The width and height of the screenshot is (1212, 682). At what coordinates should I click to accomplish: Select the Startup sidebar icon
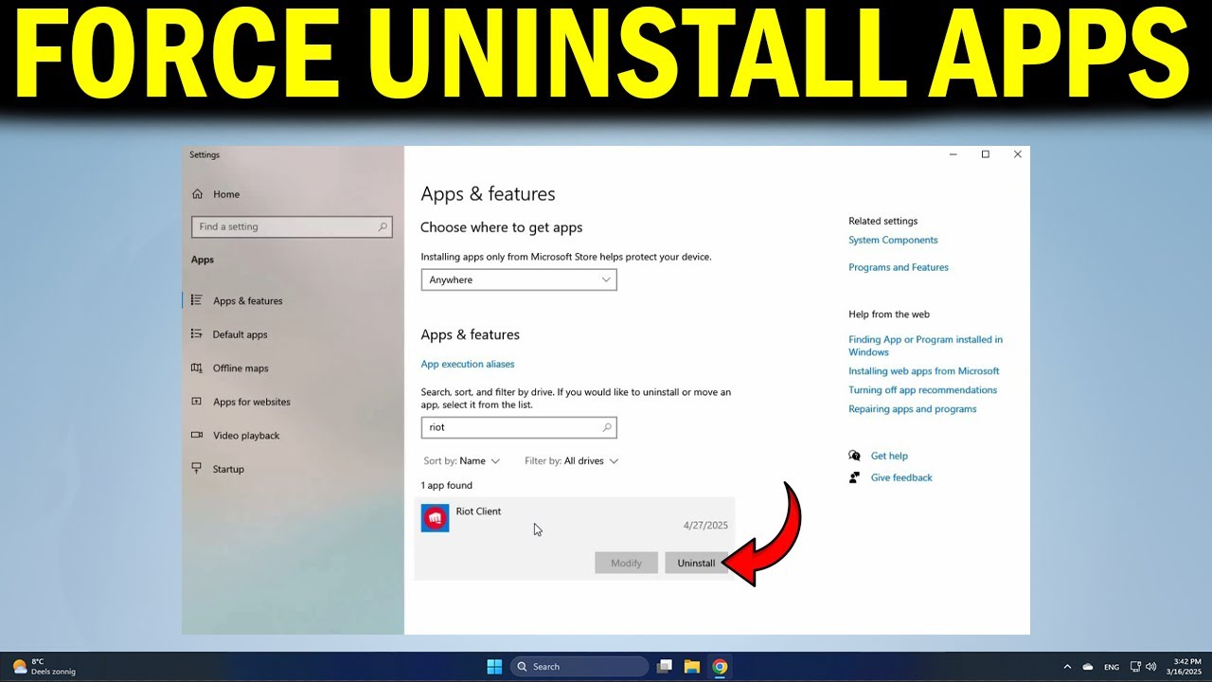point(197,468)
